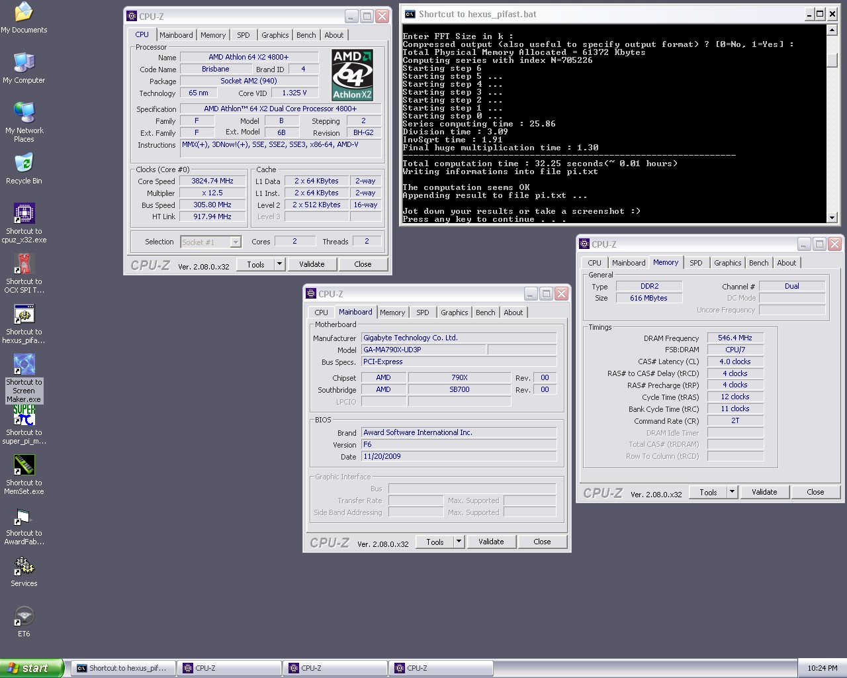Click DRAM Frequency value 546.4 MHz
Screen dimensions: 847x678
tap(735, 338)
